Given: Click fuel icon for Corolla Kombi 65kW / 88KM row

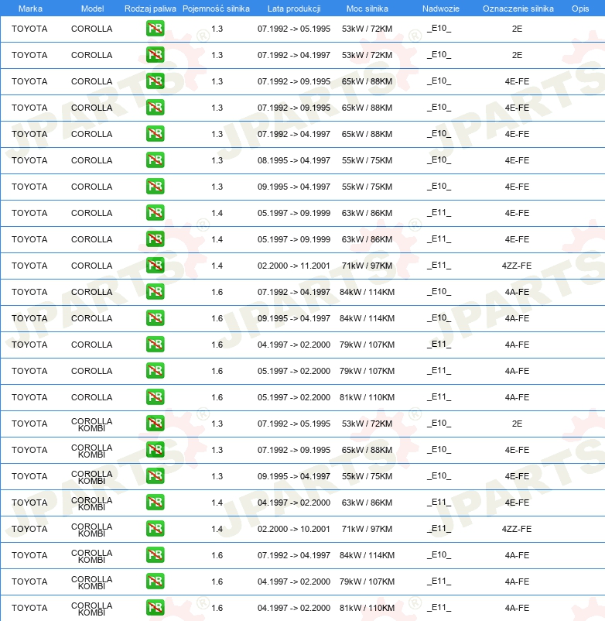Looking at the screenshot, I should [x=155, y=450].
